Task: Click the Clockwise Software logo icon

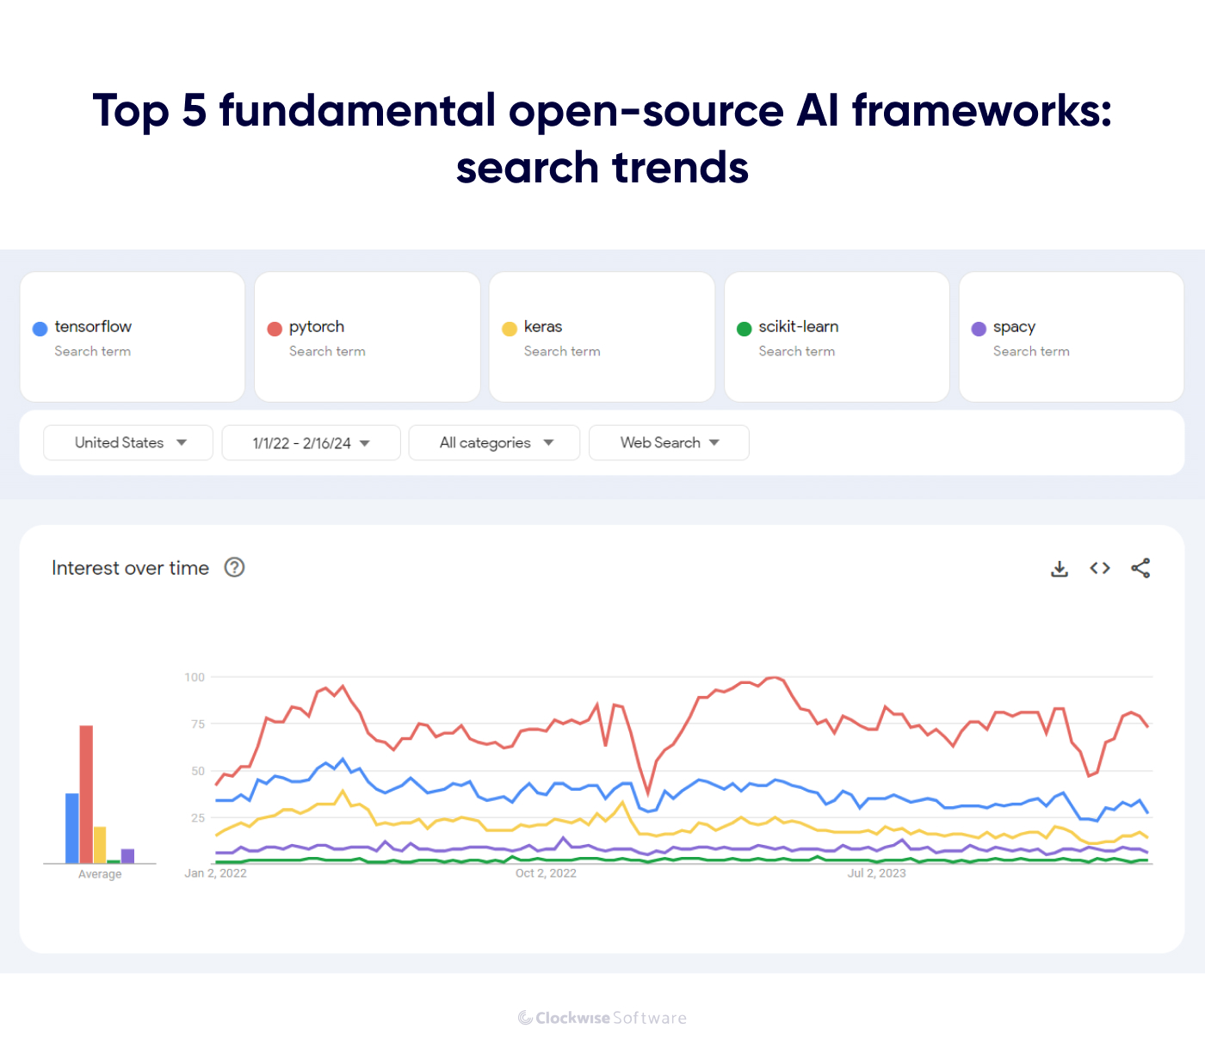Action: coord(523,1018)
